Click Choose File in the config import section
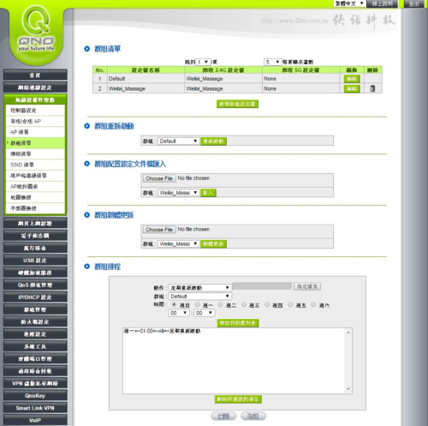The image size is (428, 426). point(159,178)
